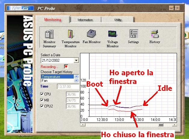Image resolution: width=189 pixels, height=139 pixels.
Task: Open the History icon
Action: pos(155,34)
